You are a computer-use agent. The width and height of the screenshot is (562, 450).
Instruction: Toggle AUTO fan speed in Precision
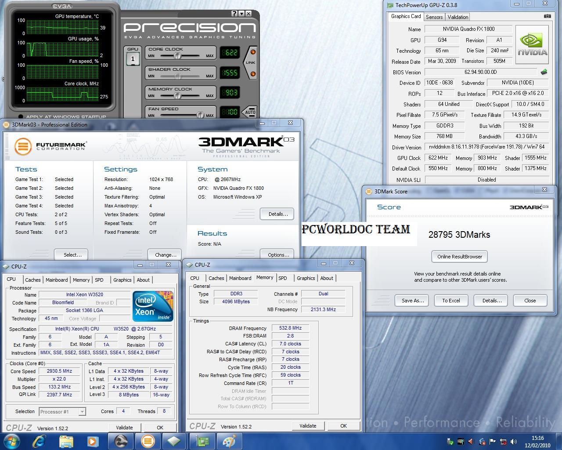(250, 112)
